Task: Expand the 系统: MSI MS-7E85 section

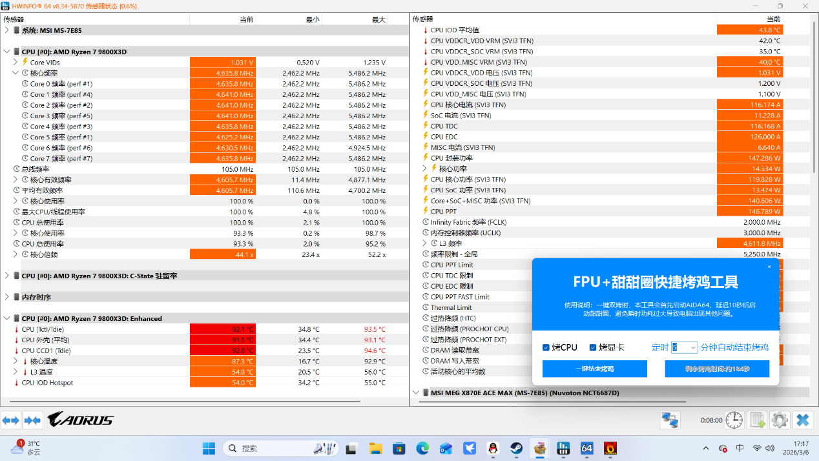Action: (x=6, y=30)
